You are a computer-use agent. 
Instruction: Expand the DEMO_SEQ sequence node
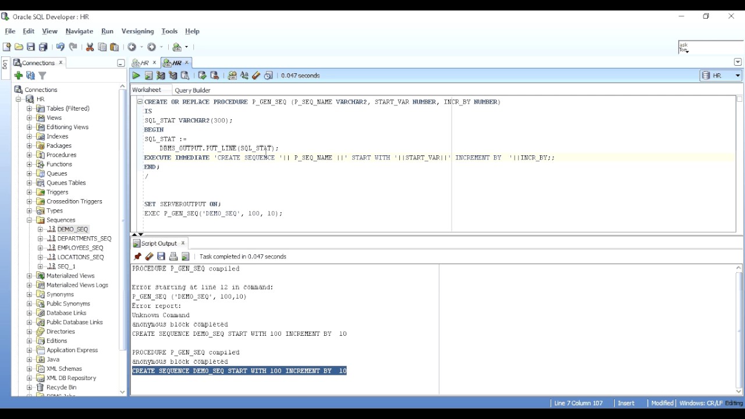(40, 229)
